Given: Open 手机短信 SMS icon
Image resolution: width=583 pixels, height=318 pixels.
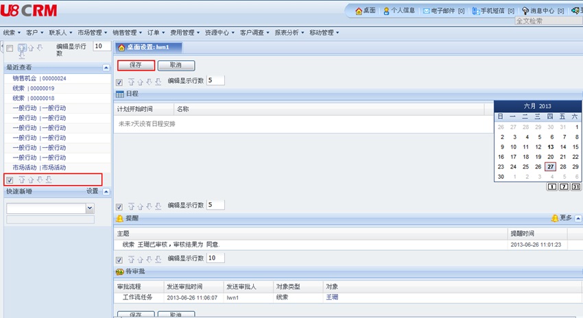Looking at the screenshot, I should (x=476, y=11).
